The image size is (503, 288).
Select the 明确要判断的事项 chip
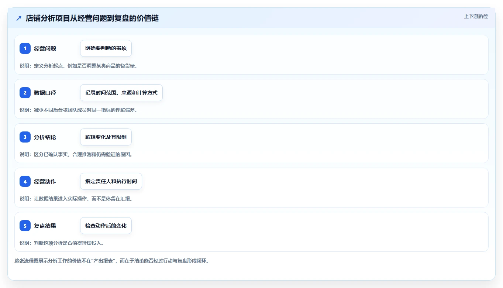[106, 48]
